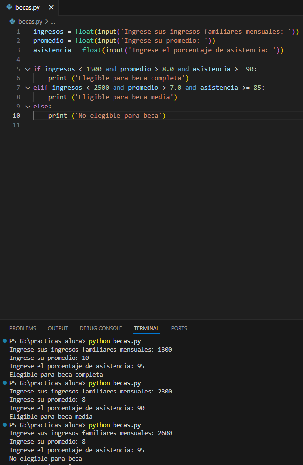Click the blue dot beside first python command
Viewport: 303px width, 465px height.
pyautogui.click(x=5, y=341)
